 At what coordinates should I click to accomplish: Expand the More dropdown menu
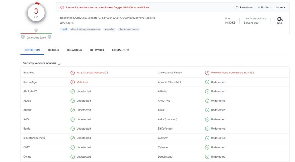(281, 7)
